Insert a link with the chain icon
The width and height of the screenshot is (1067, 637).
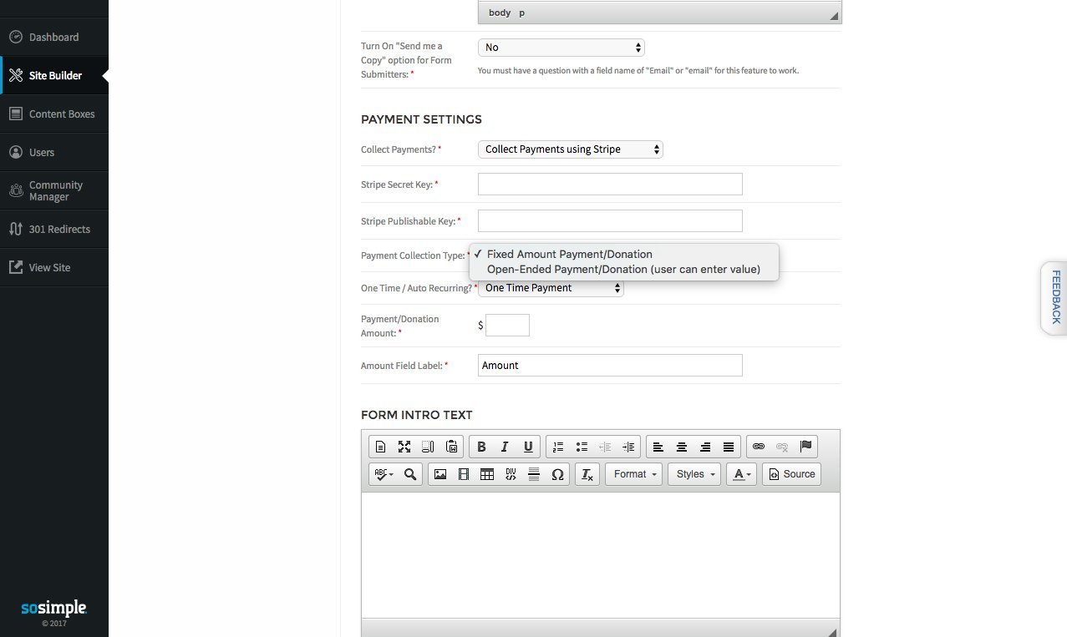click(x=759, y=447)
